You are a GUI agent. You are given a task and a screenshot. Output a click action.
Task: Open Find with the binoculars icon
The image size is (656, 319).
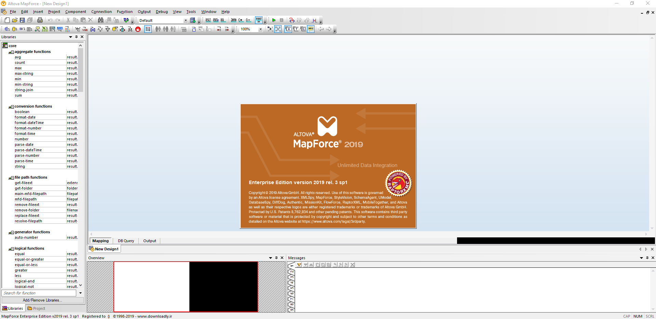point(101,20)
